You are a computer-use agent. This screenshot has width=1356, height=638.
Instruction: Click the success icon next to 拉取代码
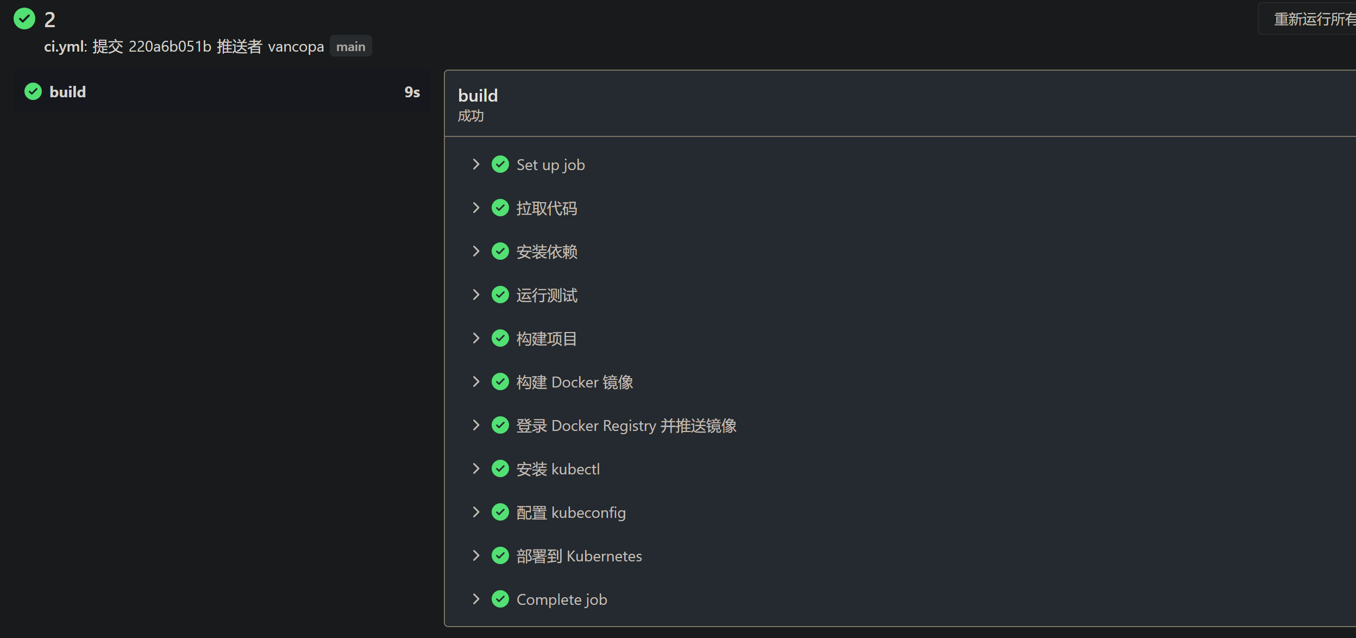(500, 208)
